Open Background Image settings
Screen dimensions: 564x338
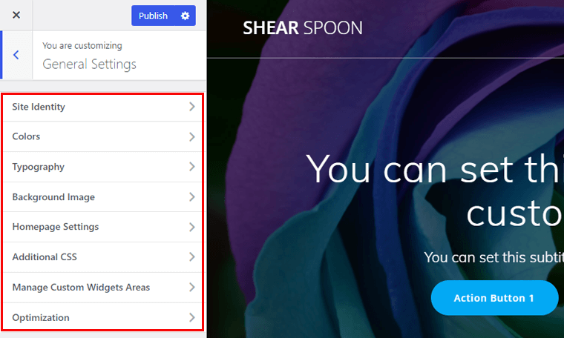coord(103,197)
